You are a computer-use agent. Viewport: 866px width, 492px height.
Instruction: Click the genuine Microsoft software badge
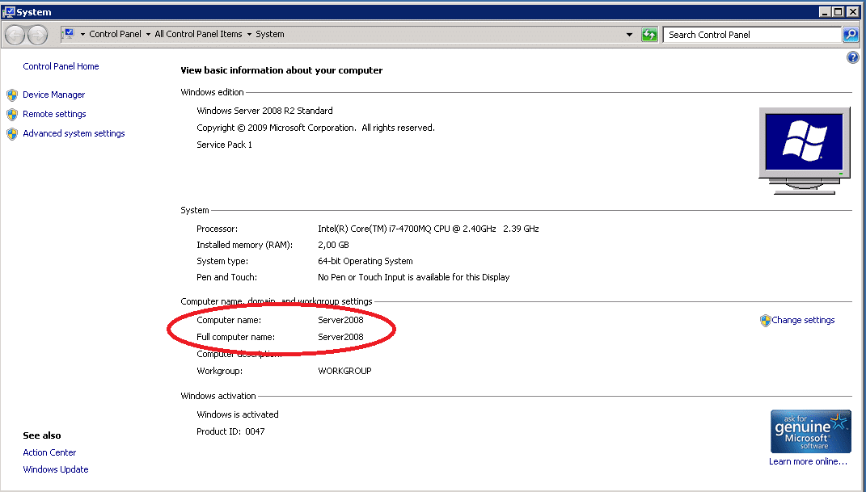point(810,431)
